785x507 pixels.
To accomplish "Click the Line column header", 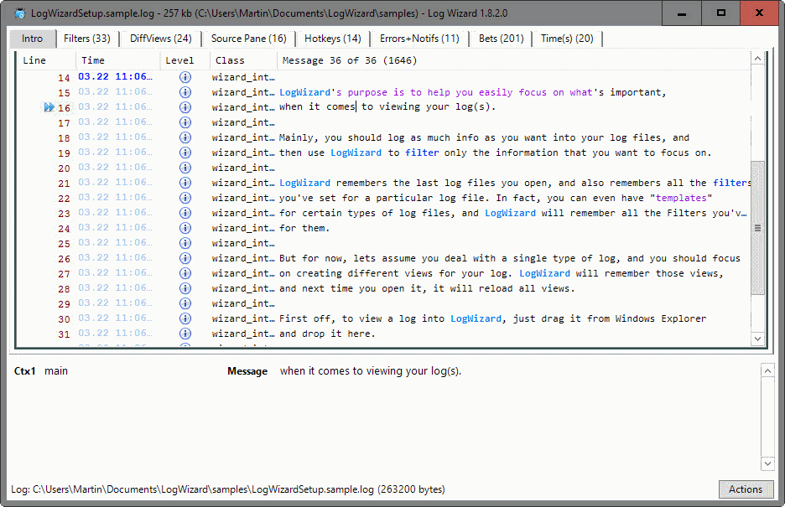I will click(46, 60).
